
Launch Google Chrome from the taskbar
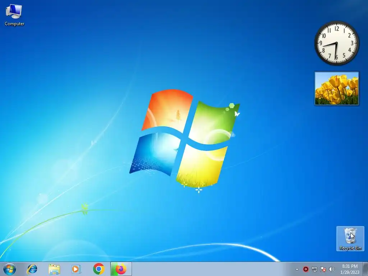98,269
